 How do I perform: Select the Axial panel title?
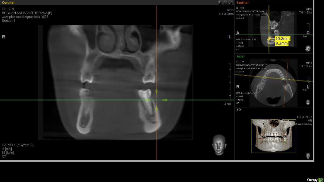click(241, 56)
